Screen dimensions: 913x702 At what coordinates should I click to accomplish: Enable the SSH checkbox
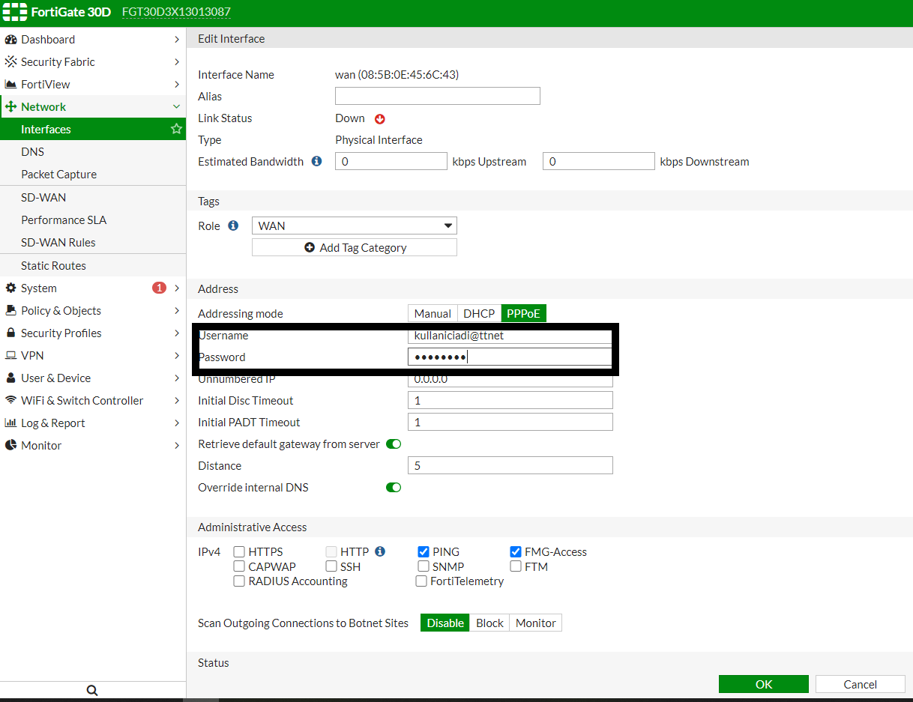coord(331,566)
